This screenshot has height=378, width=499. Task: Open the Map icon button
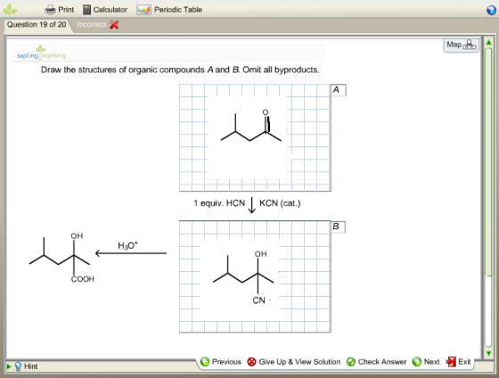click(x=462, y=45)
